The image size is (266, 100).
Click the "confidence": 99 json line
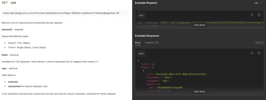[159, 91]
